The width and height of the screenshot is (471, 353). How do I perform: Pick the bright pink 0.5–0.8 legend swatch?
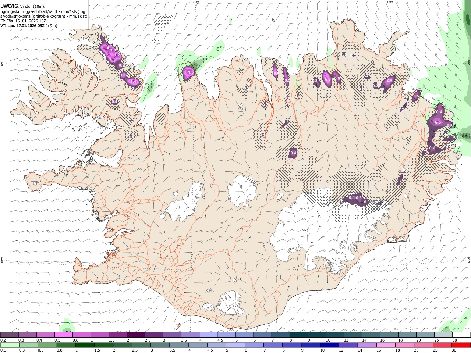tap(63, 335)
